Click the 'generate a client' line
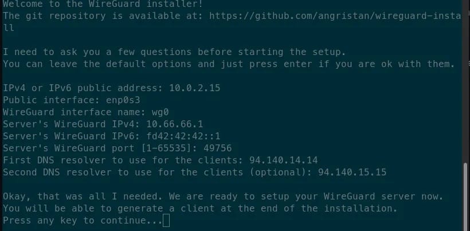Viewport: 470px width, 231px height. [200, 209]
